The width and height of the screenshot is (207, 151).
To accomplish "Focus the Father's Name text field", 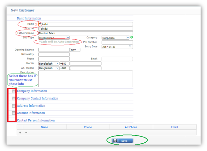I will click(x=85, y=33).
